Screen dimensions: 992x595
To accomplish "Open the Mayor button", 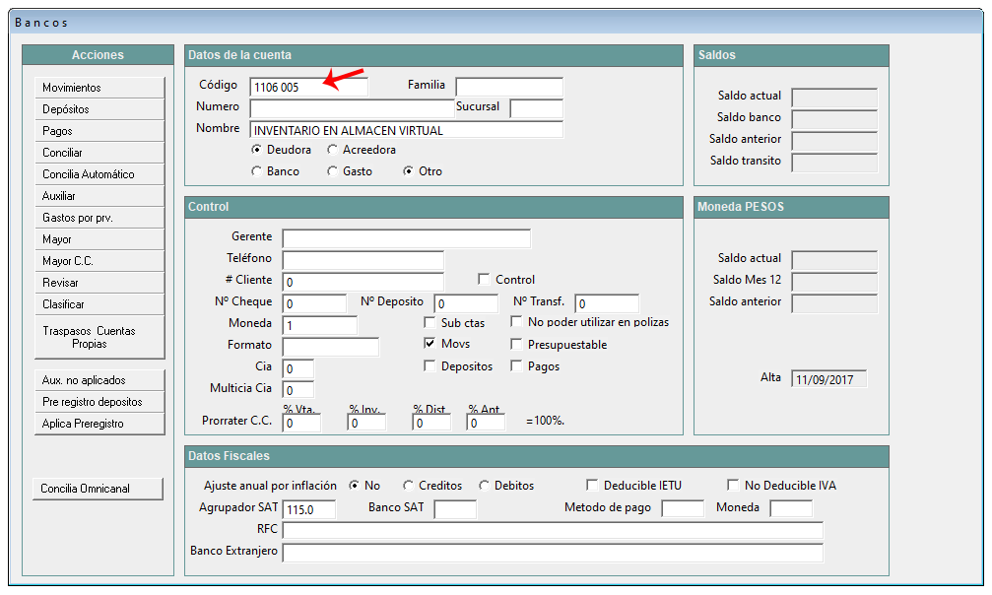I will click(99, 239).
